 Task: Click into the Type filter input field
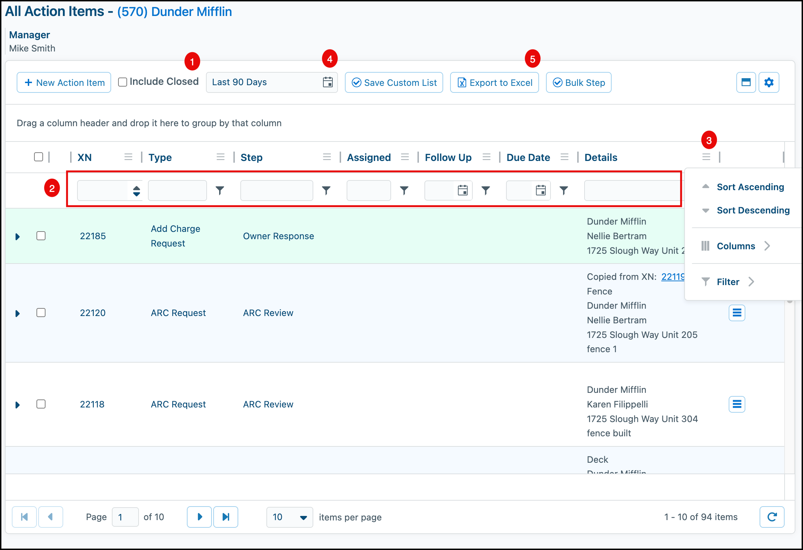tap(177, 191)
